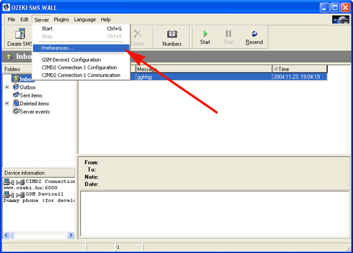Choose CIMD2 Connection 1 Communication entry
353x253 pixels.
[x=81, y=75]
